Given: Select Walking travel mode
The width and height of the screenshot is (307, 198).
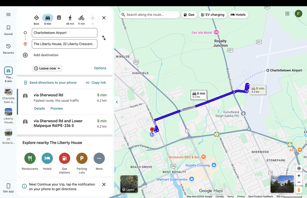Looking at the screenshot, I should tap(70, 20).
